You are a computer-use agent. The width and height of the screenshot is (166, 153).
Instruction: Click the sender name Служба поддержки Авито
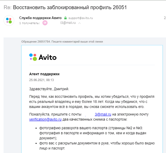click(40, 18)
